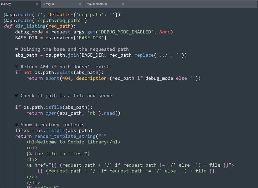This screenshot has height=188, width=258.
Task: Open the uwsgi.ini tab
Action: [x=49, y=4]
